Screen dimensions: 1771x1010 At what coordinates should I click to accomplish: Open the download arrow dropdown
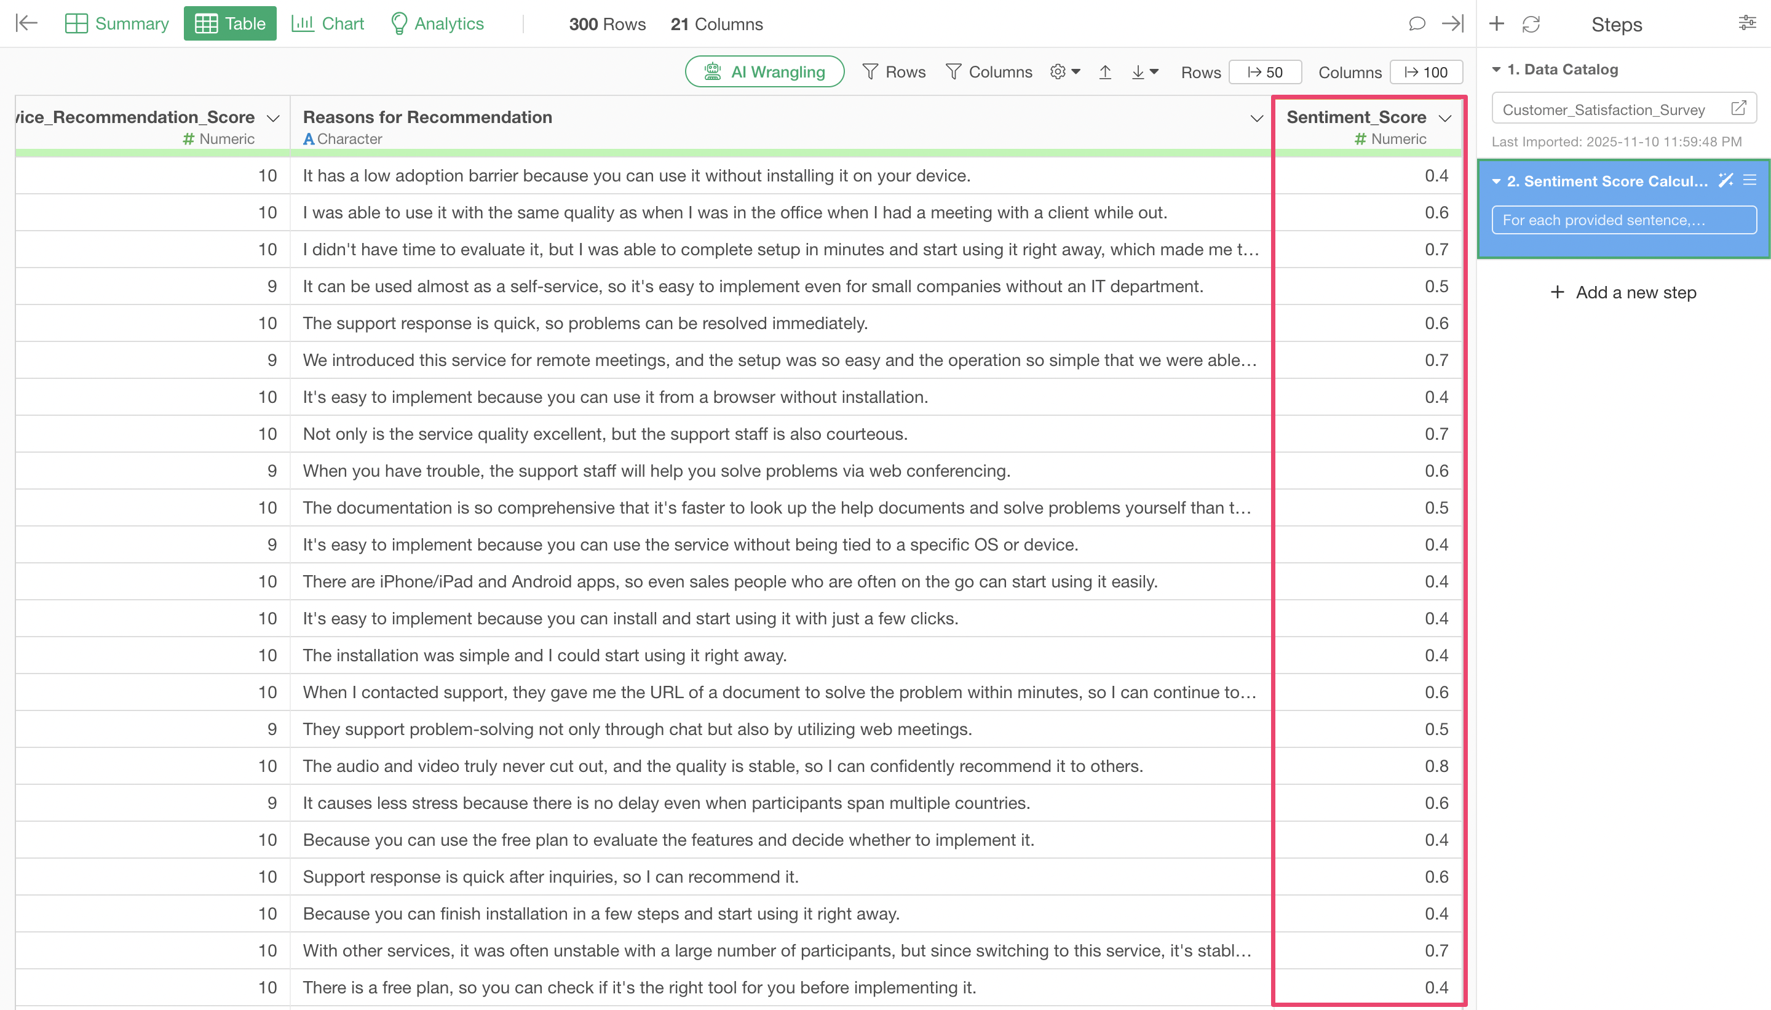1145,72
